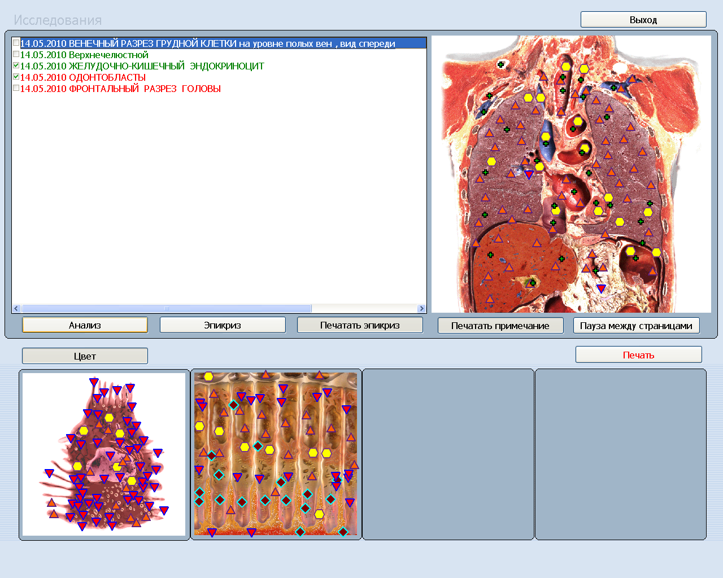The height and width of the screenshot is (578, 723).
Task: Open Анализ
Action: click(85, 325)
